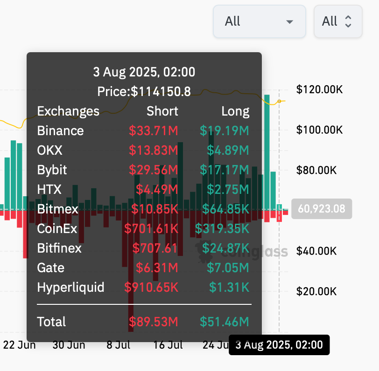Viewport: 379px width, 371px height.
Task: Click the black '3 Aug 2025, 02:00' axis label
Action: coord(279,345)
